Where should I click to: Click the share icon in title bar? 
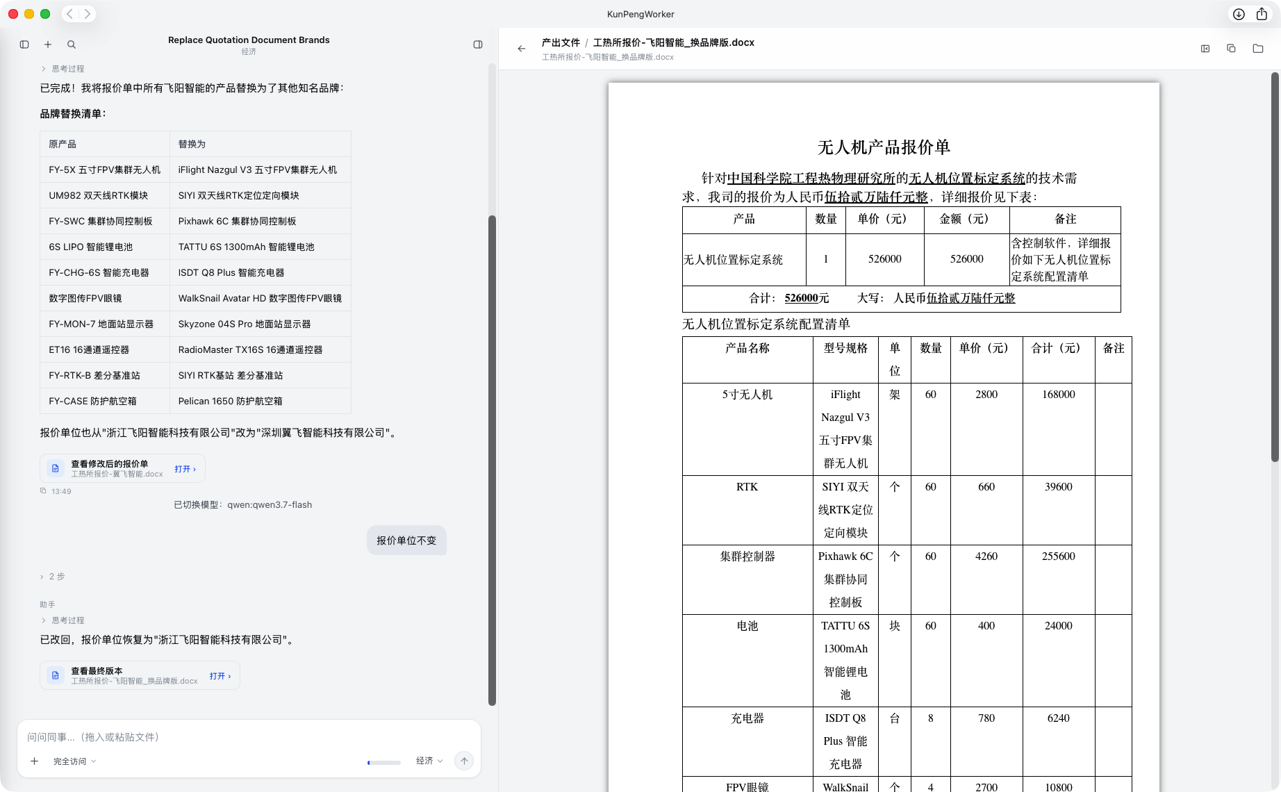click(x=1262, y=14)
